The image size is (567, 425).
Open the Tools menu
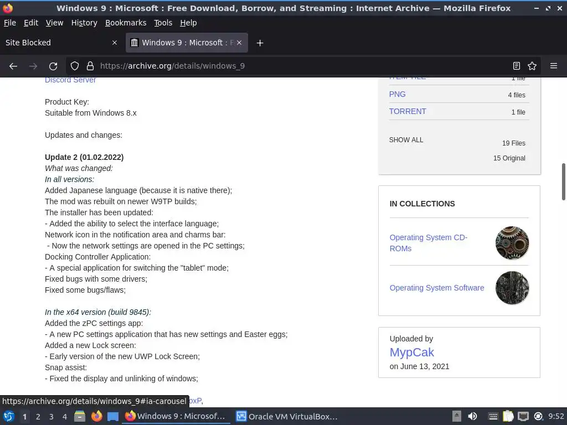coord(163,23)
